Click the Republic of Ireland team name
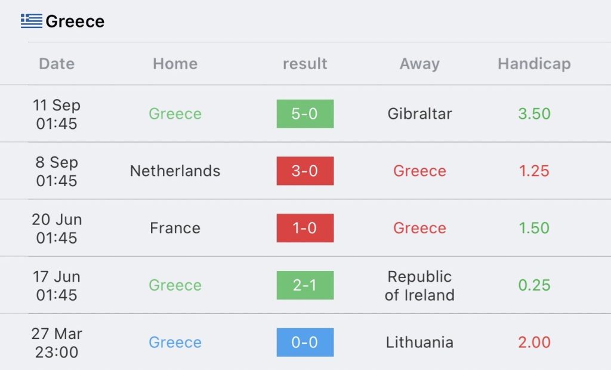This screenshot has width=611, height=370. click(419, 285)
